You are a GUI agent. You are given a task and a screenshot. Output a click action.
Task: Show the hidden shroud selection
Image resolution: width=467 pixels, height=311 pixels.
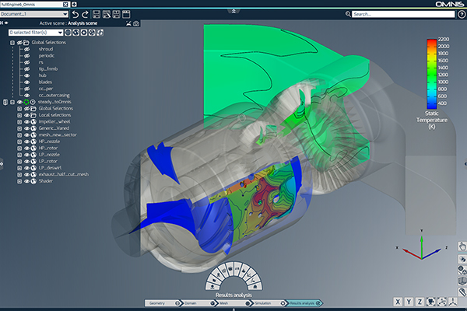[26, 49]
